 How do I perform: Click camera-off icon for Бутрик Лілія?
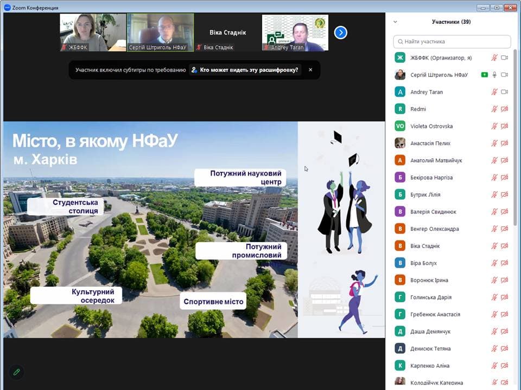(x=504, y=194)
